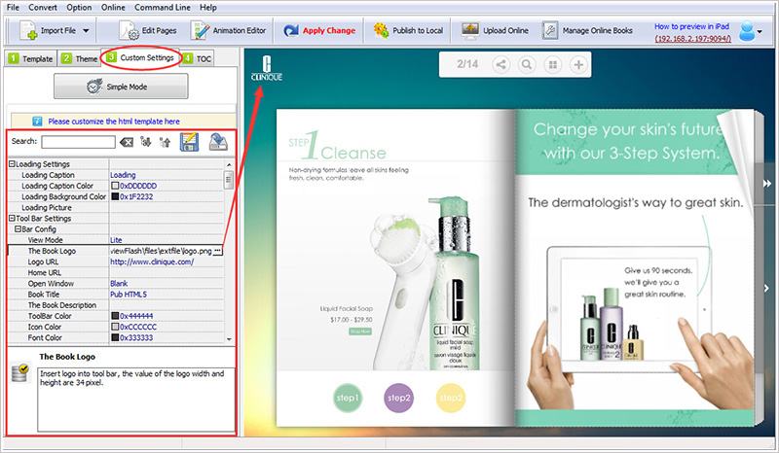Image resolution: width=779 pixels, height=453 pixels.
Task: Click the info icon beside customize hint
Action: 37,122
